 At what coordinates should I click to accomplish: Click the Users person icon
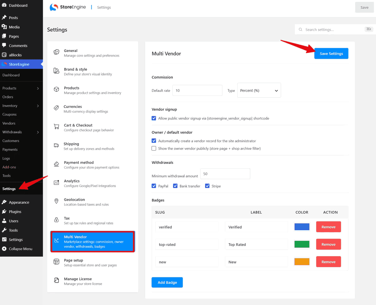pos(4,221)
